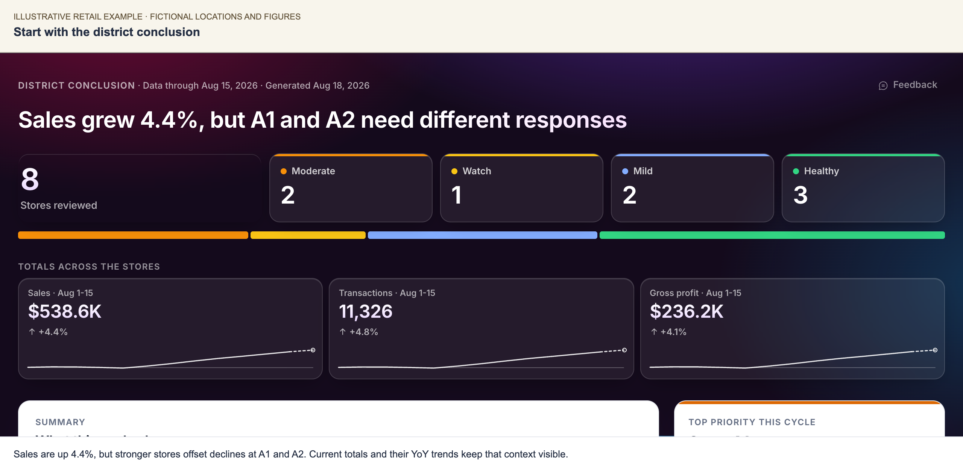This screenshot has width=963, height=471.
Task: Click the Sales sparkline end marker
Action: 313,350
